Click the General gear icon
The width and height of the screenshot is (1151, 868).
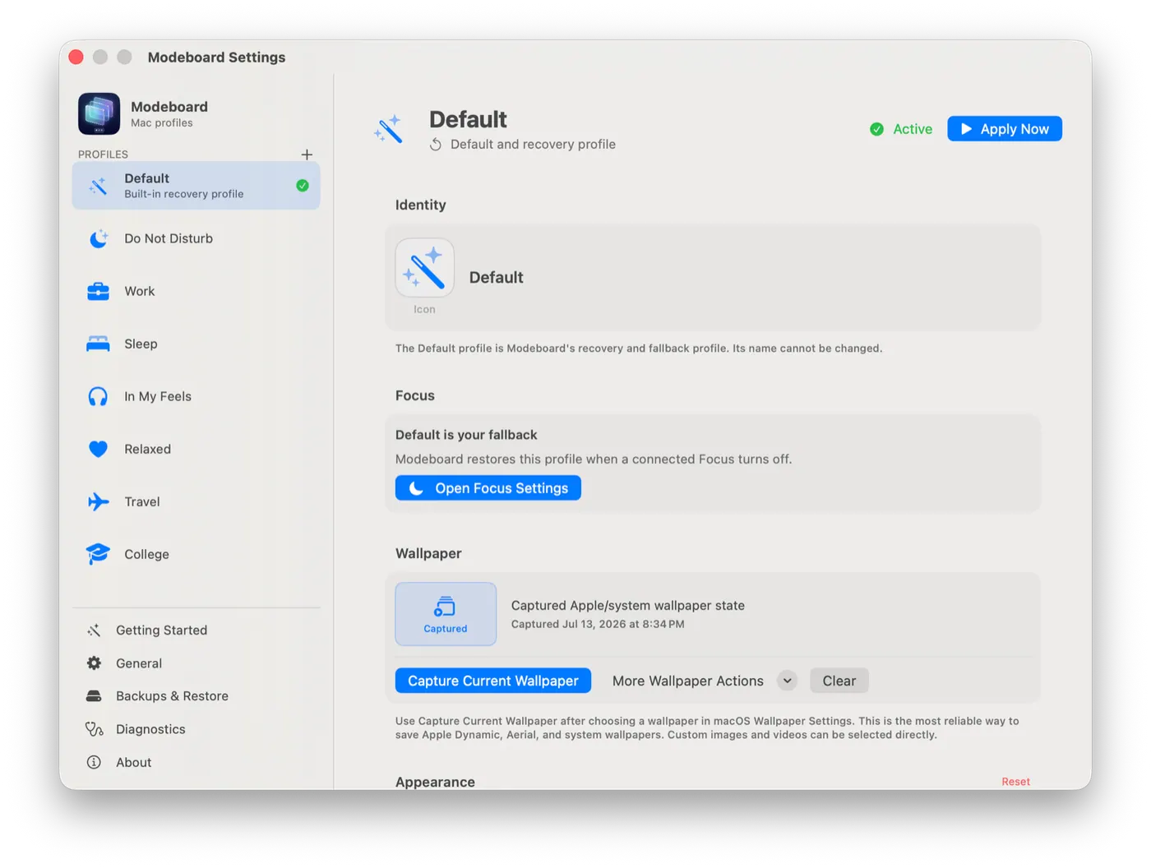tap(94, 663)
